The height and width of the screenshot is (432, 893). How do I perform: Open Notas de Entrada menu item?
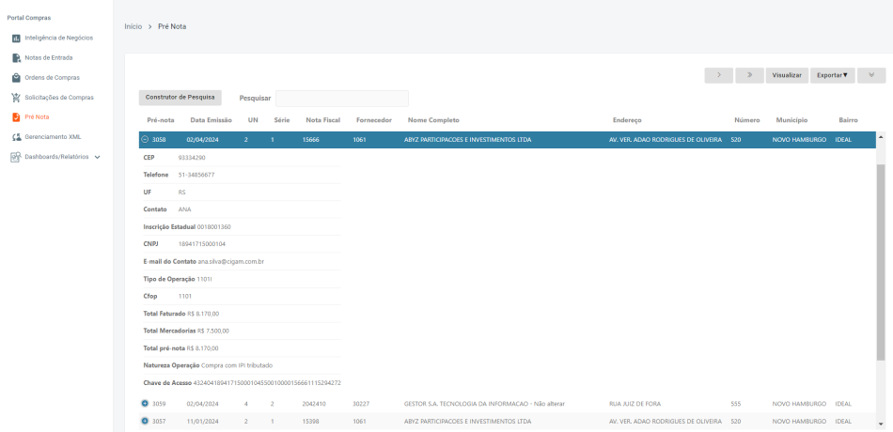(48, 58)
